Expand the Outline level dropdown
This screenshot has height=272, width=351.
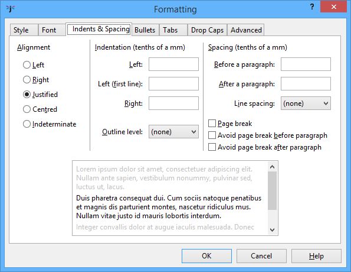[173, 132]
